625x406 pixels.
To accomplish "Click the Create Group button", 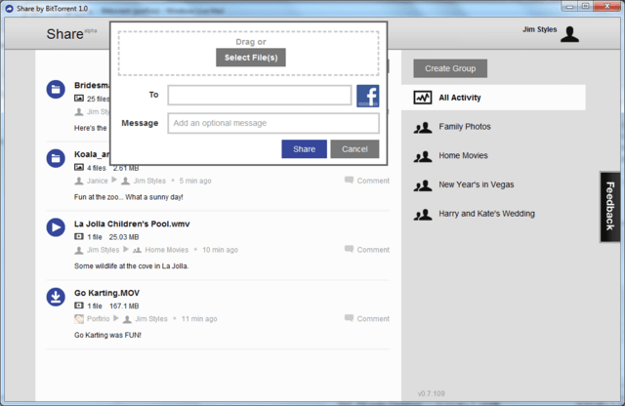I will point(450,68).
